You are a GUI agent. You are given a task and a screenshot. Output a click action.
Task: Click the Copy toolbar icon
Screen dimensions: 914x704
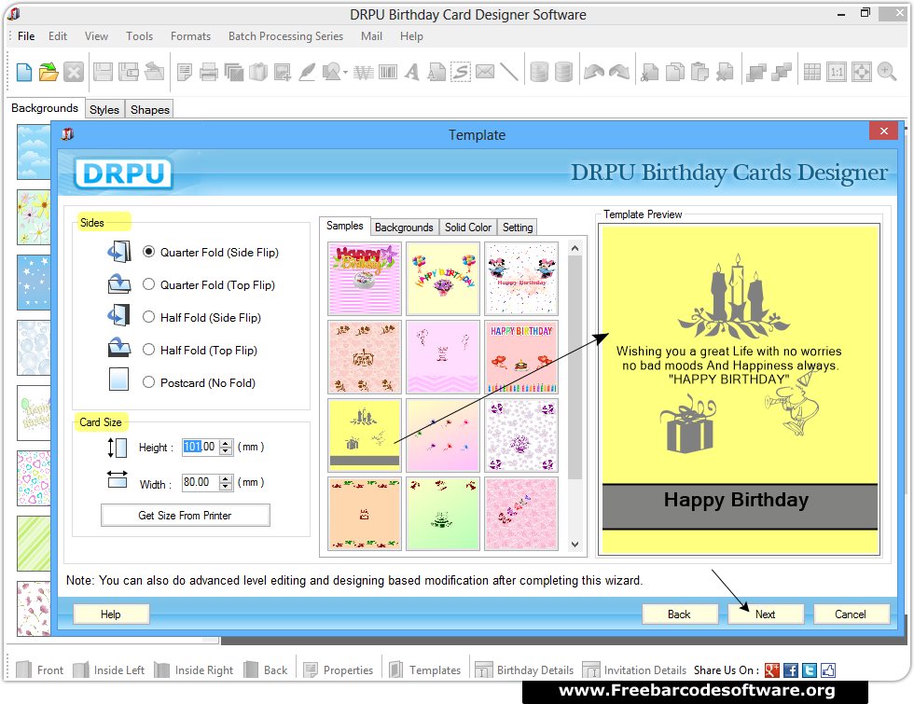point(675,73)
